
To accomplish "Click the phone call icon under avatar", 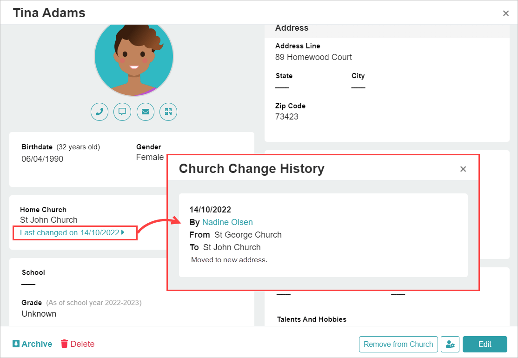I will [x=100, y=112].
